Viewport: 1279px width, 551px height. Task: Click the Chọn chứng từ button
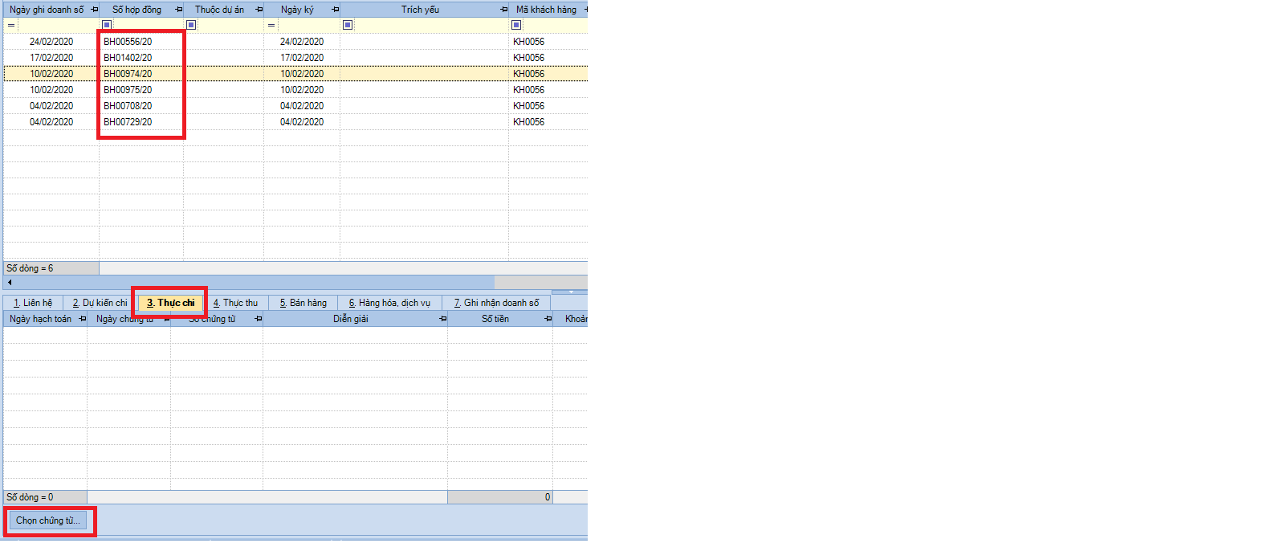(x=48, y=520)
